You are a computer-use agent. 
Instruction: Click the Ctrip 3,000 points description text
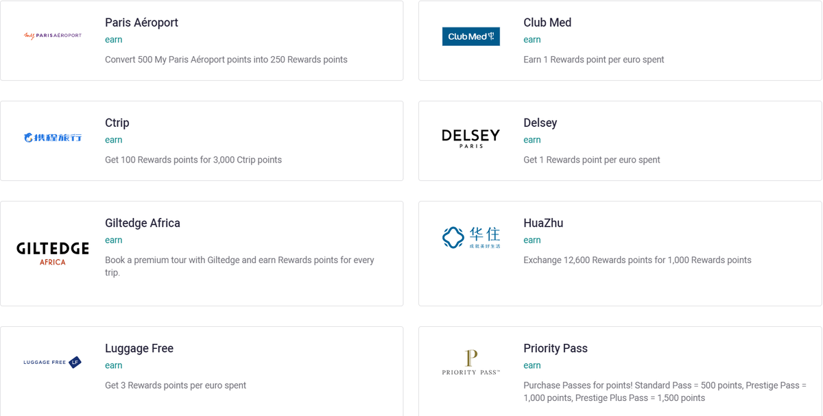(193, 160)
